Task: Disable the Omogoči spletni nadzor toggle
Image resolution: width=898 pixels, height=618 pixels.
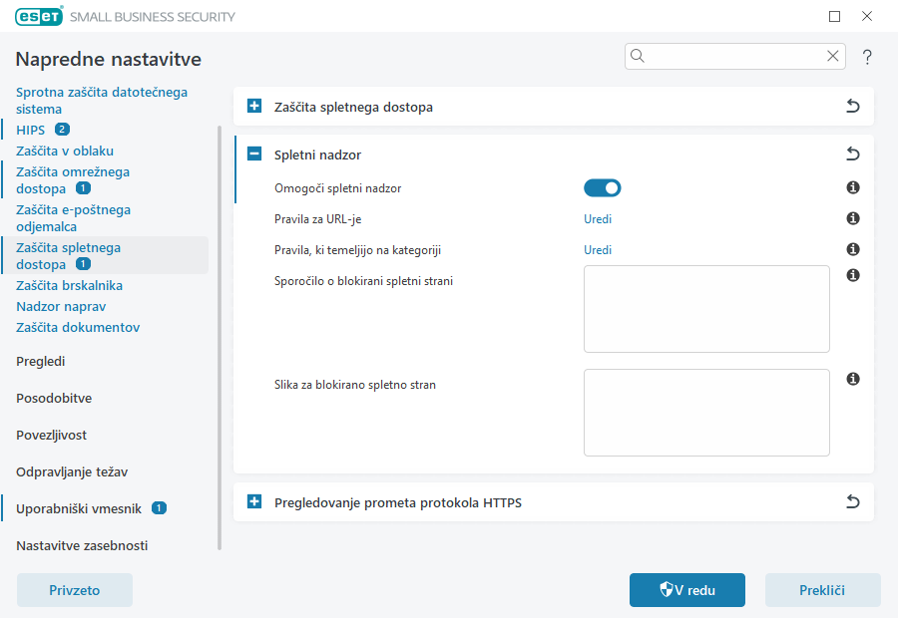Action: [602, 188]
